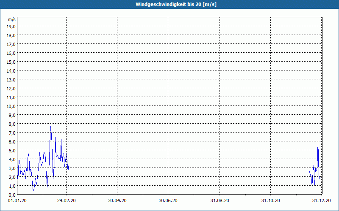The width and height of the screenshot is (339, 211).
Task: Click the 15,0 y-axis tick label
Action: click(x=11, y=62)
